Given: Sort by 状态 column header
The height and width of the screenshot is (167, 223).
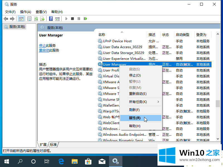Looking at the screenshot, I should point(166,35).
